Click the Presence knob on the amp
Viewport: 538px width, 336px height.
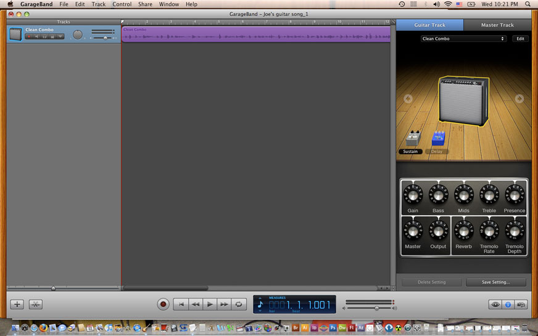pos(515,195)
